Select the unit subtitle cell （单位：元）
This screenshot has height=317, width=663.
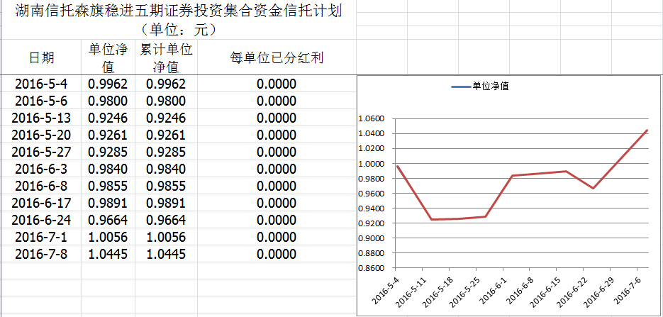(177, 30)
